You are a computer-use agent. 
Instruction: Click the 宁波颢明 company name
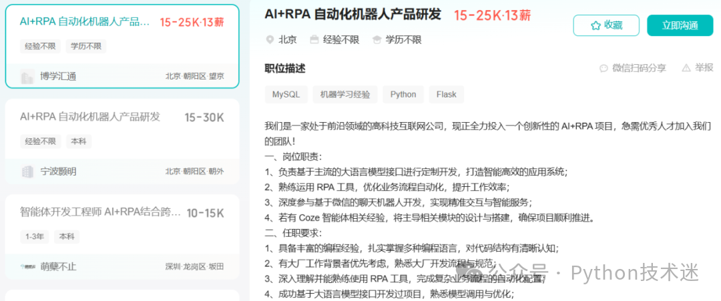click(58, 172)
